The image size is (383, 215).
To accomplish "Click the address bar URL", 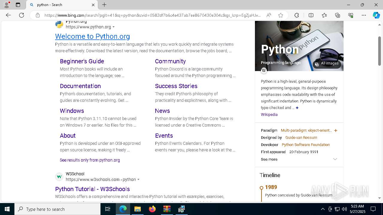I will click(x=153, y=15).
